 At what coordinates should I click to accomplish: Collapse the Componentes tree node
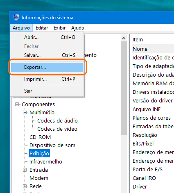[x=17, y=104]
